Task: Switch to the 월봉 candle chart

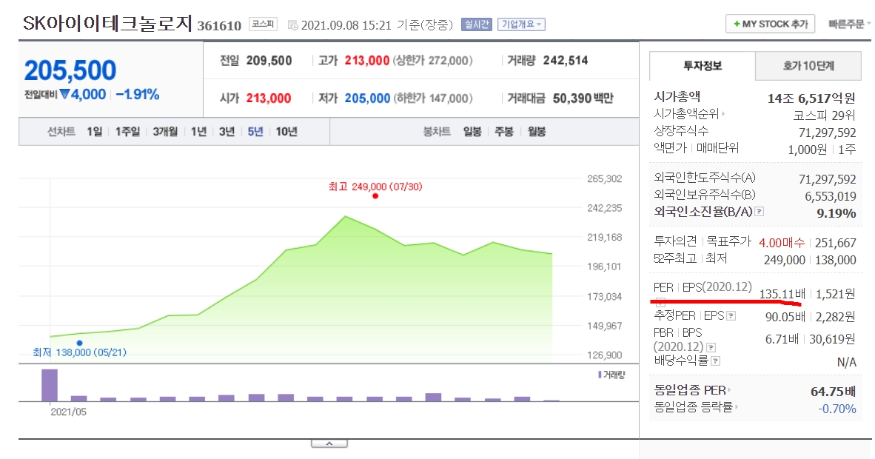Action: (x=536, y=132)
